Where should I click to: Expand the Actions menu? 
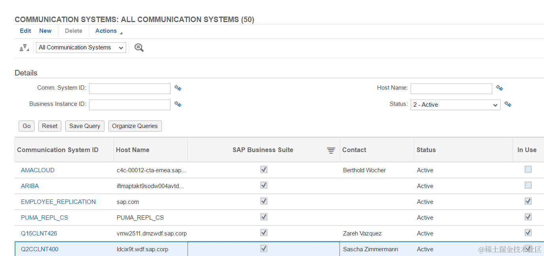point(107,31)
